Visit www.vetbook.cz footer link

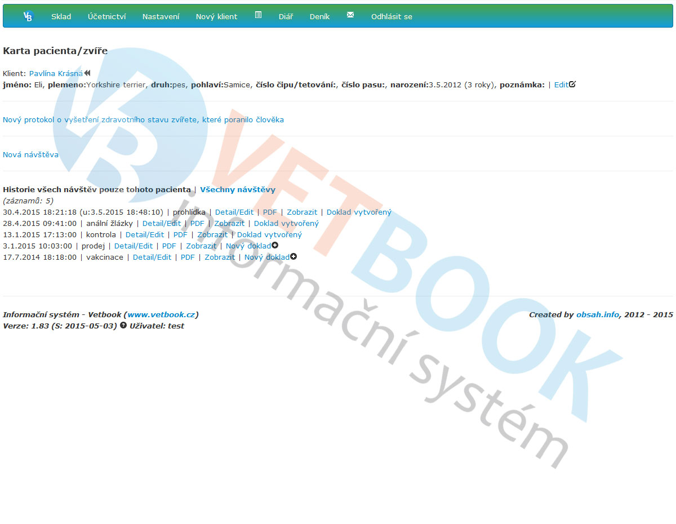[161, 314]
